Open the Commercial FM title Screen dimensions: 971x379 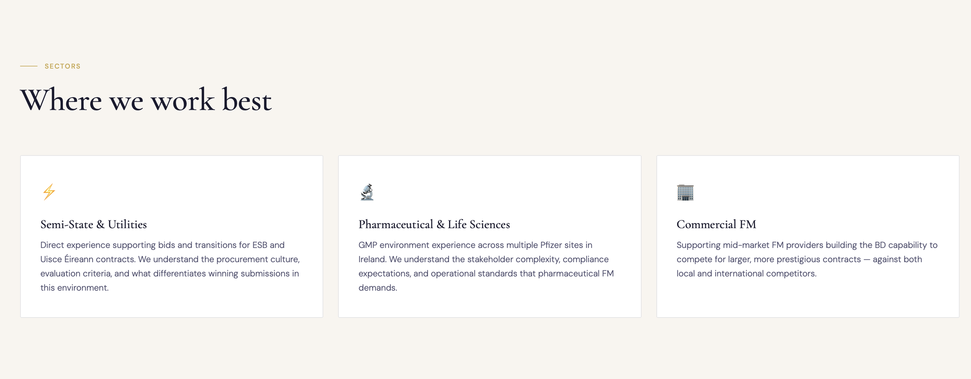pos(716,224)
